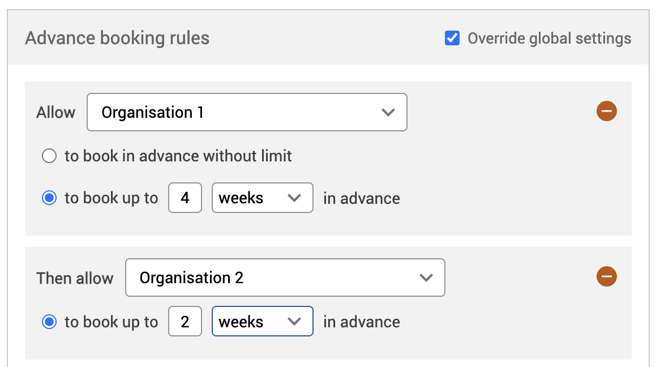Focus the advance limit field containing 4
656x367 pixels.
pos(185,198)
